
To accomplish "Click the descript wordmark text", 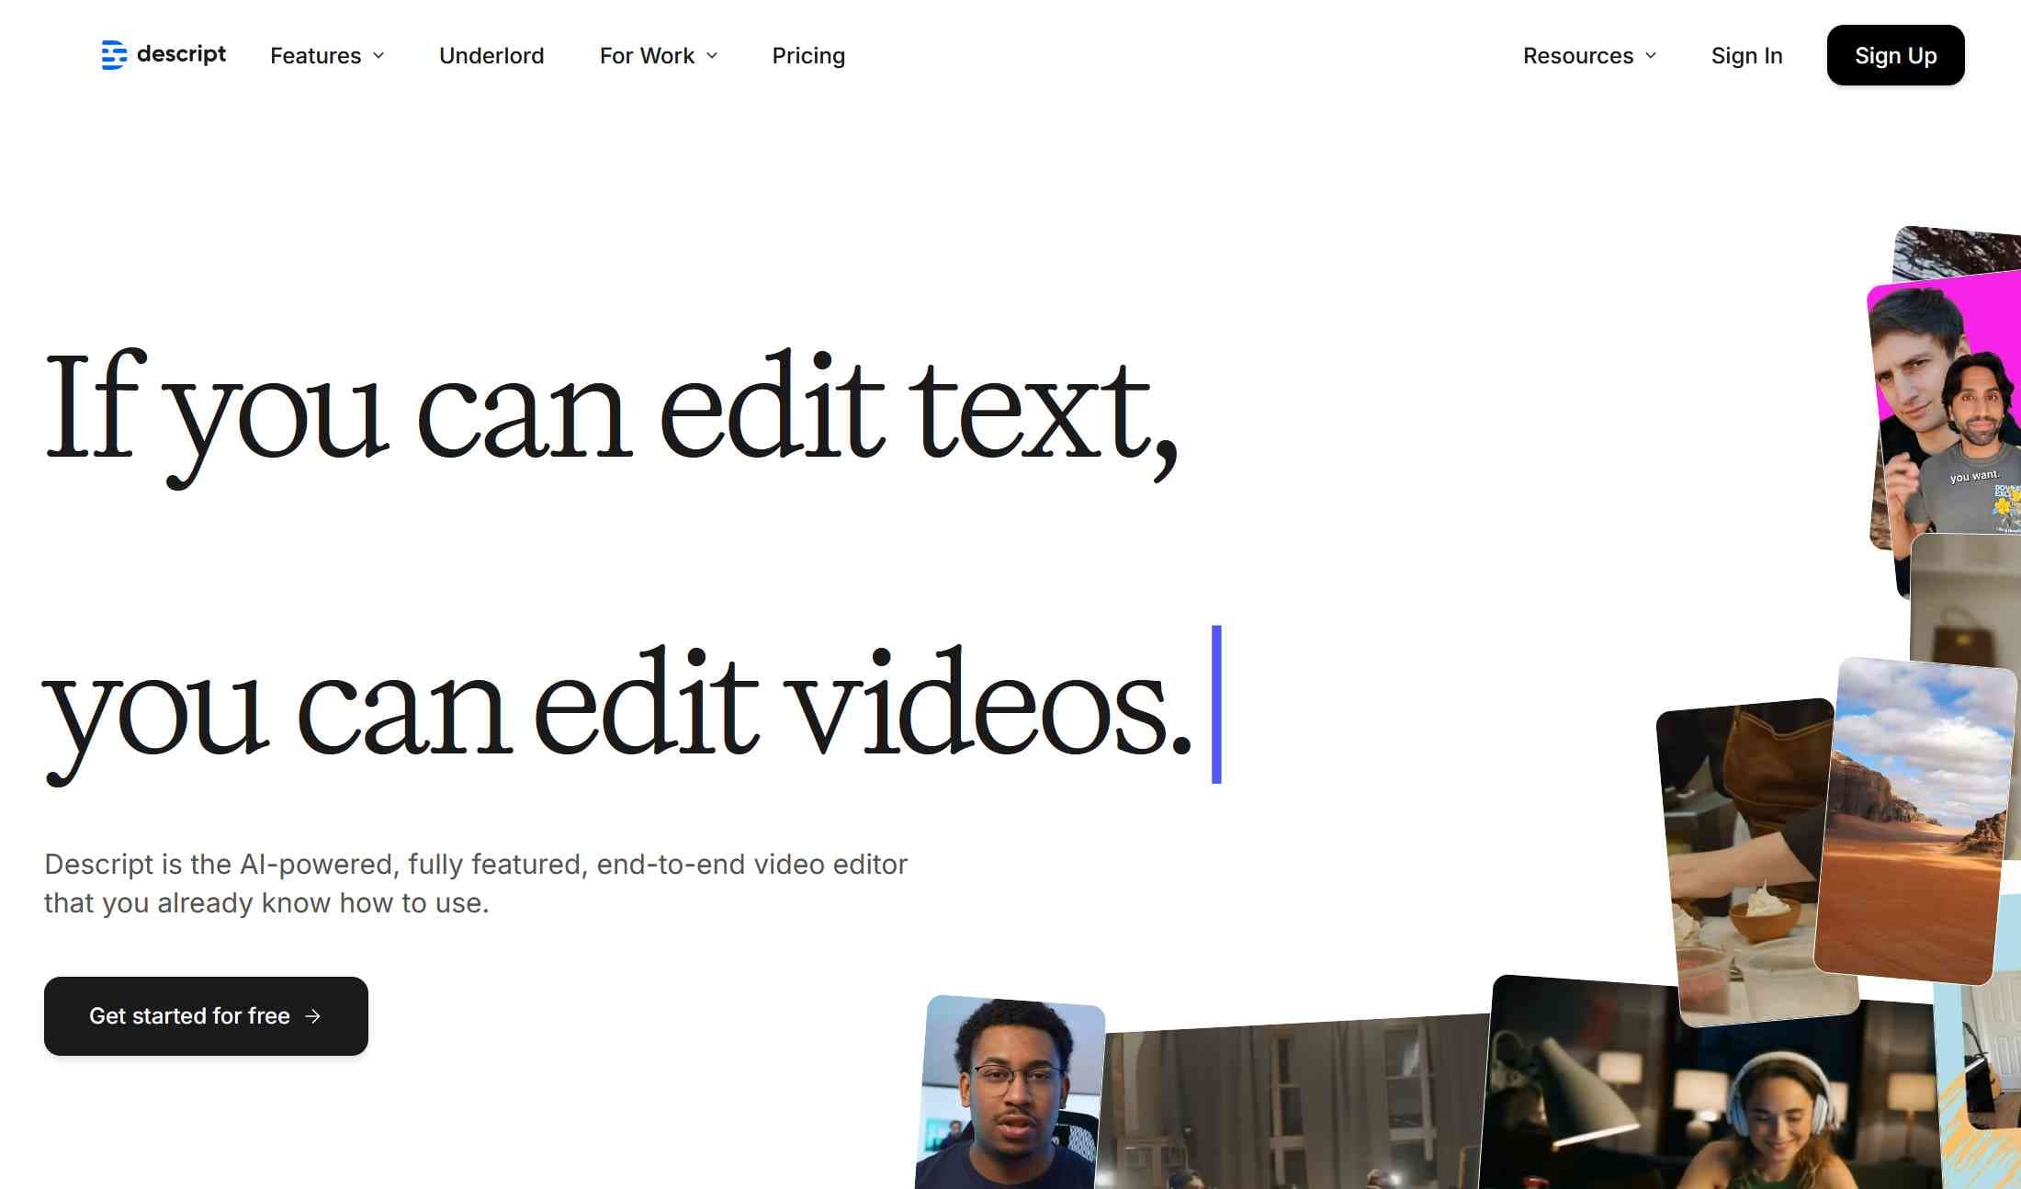I will click(181, 54).
